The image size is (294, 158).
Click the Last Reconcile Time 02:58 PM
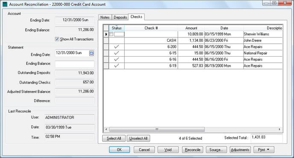pyautogui.click(x=69, y=137)
